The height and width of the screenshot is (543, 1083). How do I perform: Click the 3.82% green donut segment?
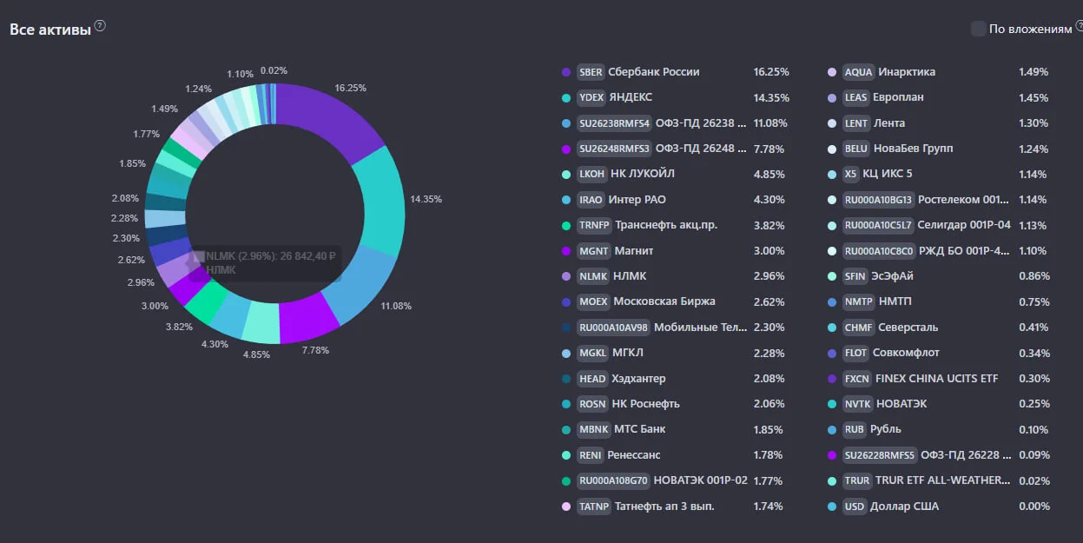click(206, 300)
